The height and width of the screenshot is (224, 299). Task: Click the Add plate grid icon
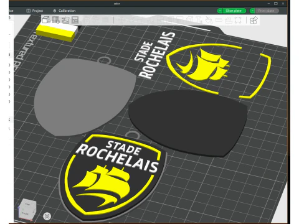click(56, 20)
